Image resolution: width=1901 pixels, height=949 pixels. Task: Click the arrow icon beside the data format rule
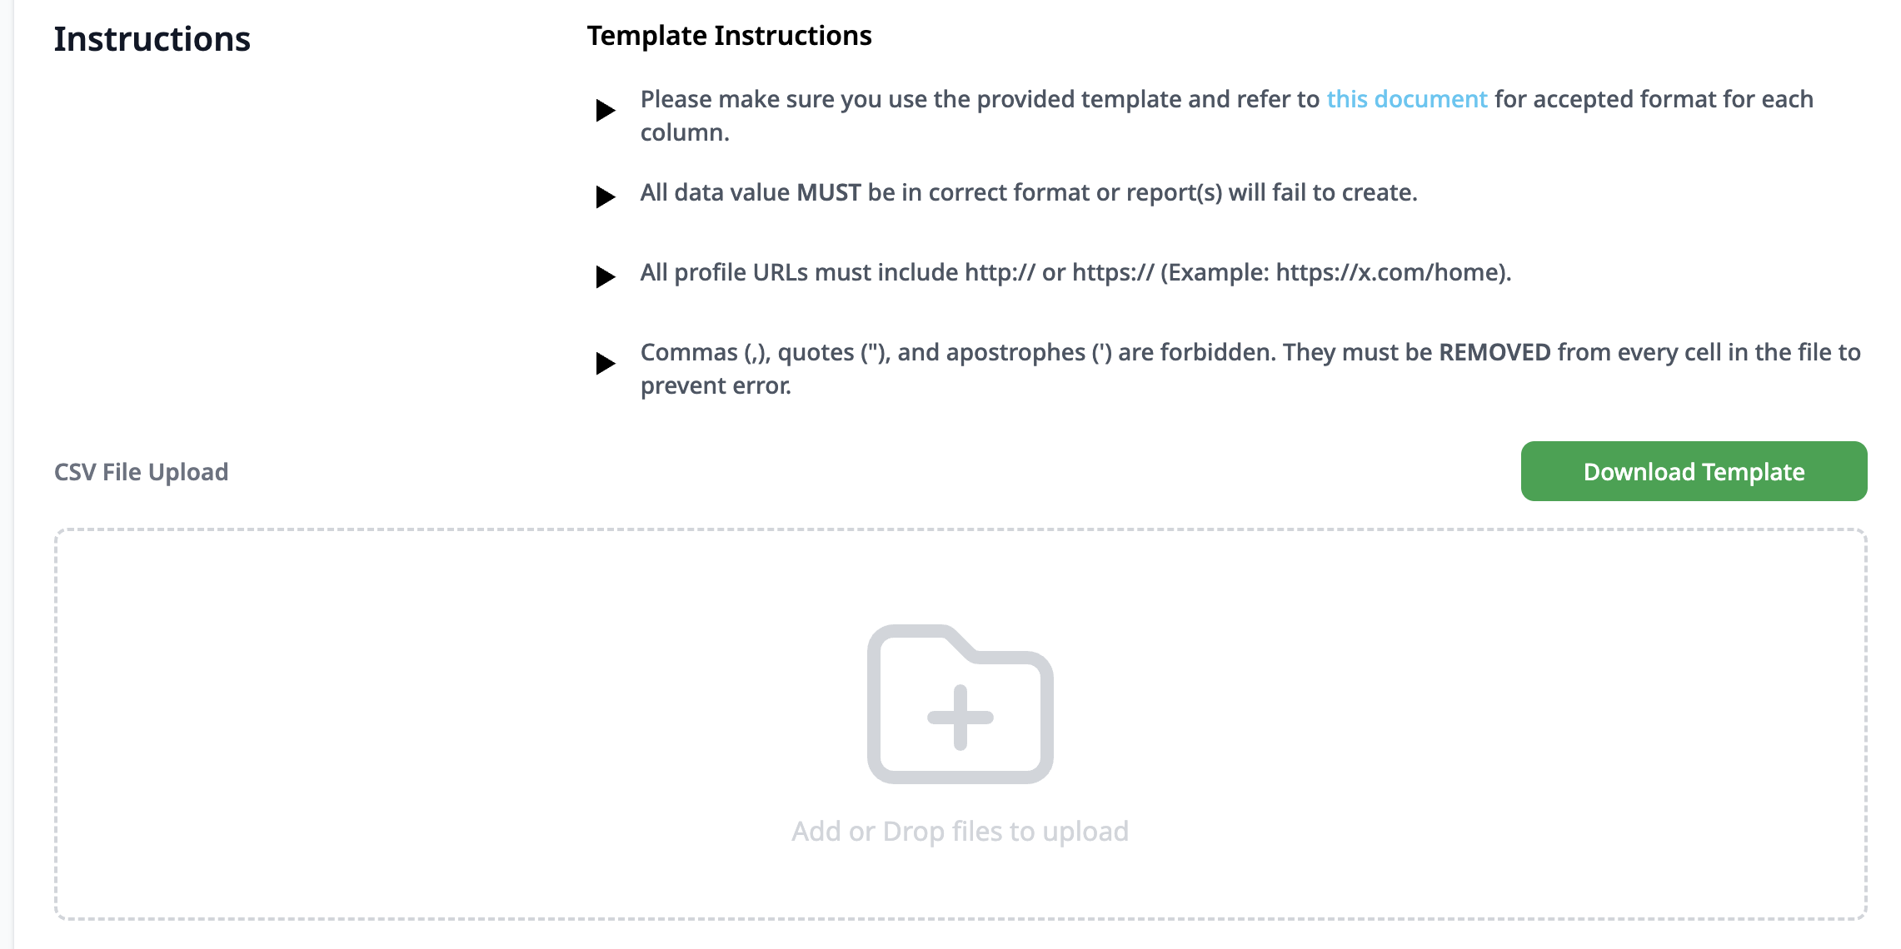(x=605, y=197)
